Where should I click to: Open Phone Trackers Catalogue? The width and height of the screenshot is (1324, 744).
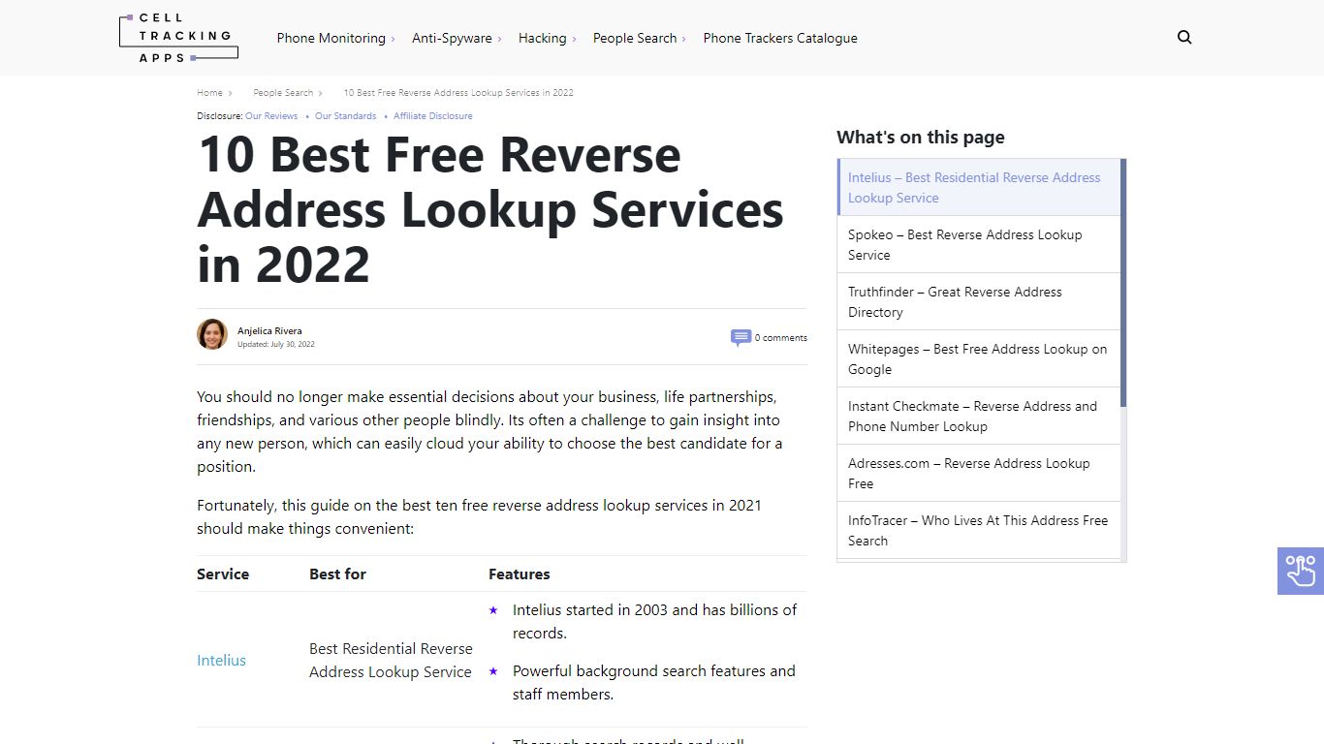coord(780,38)
